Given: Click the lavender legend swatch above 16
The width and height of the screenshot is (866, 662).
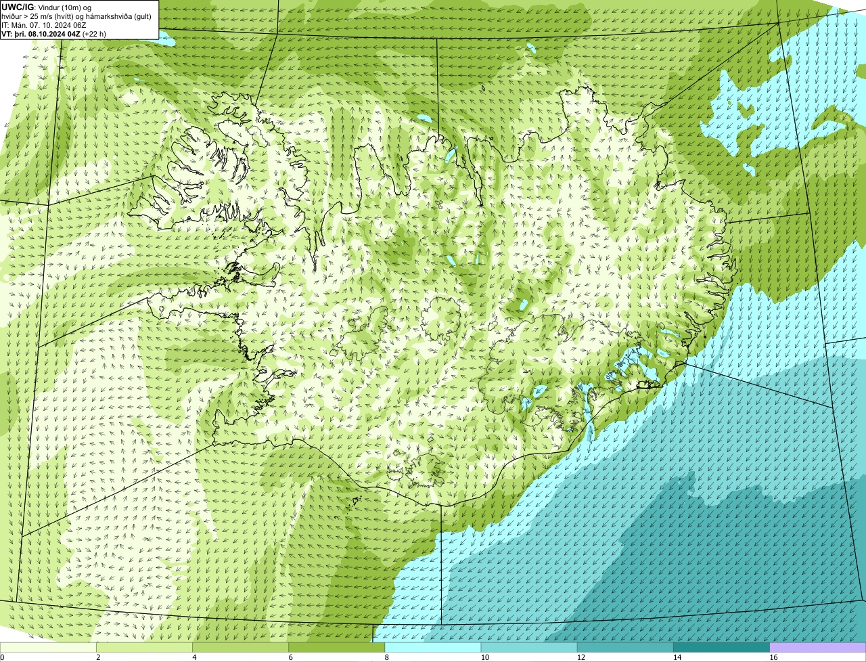Looking at the screenshot, I should click(818, 647).
